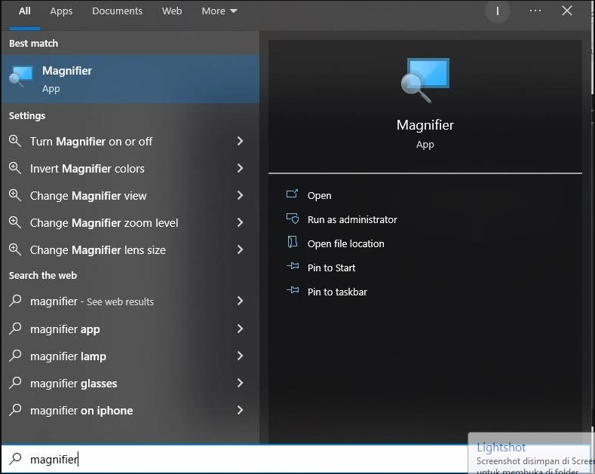Screen dimensions: 595x474
Task: Click the Open file location folder icon
Action: tap(292, 243)
